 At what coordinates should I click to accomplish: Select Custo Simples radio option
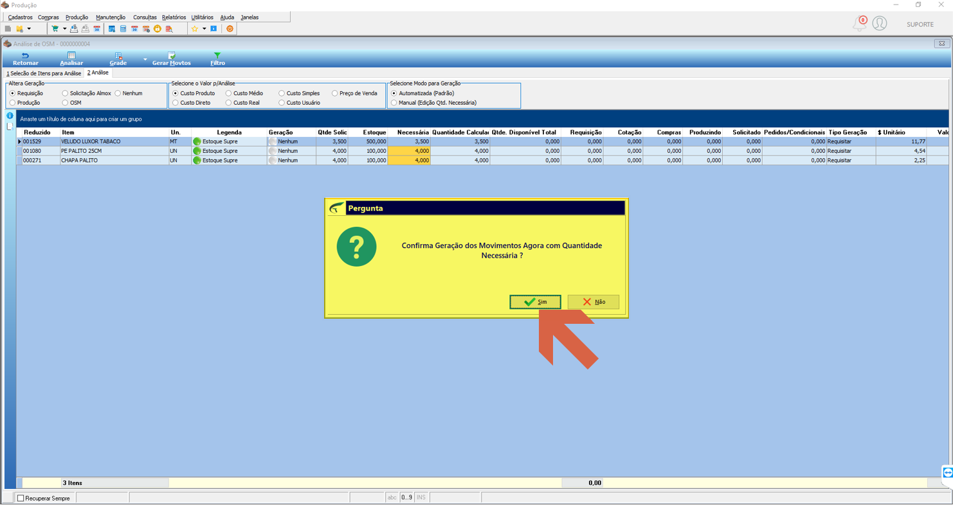(299, 93)
